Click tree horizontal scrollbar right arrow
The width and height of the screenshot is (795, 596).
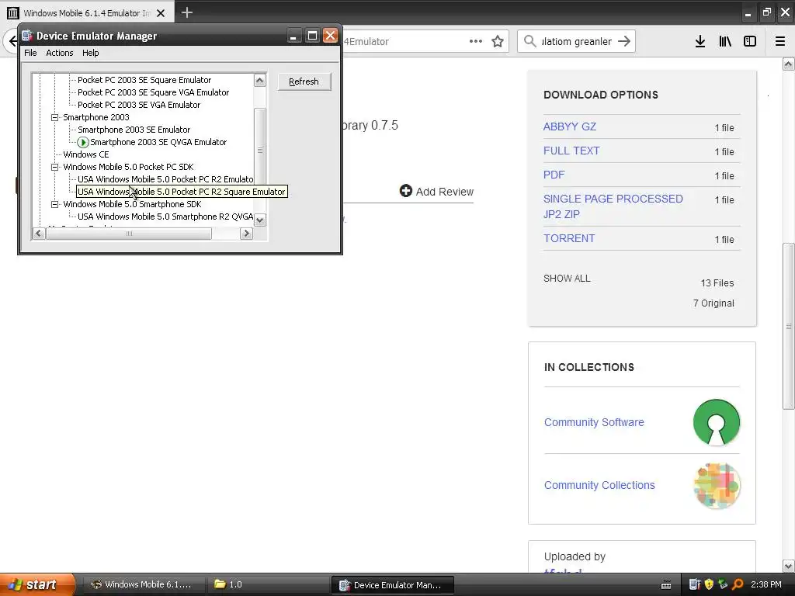coord(246,234)
